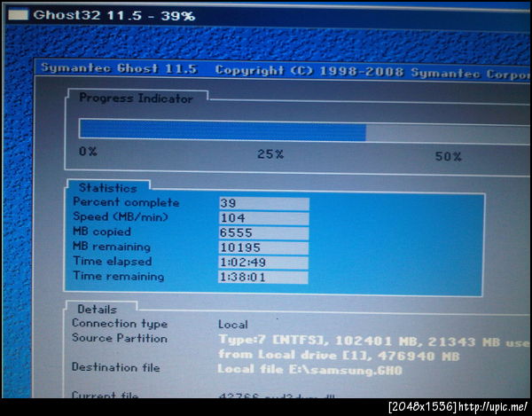
Task: Select the "Statistics" group label
Action: tap(107, 188)
